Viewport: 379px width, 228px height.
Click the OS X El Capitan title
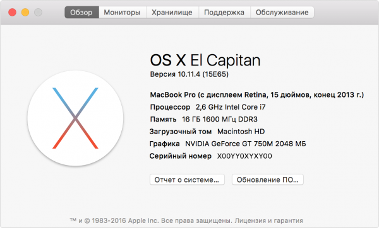(x=205, y=60)
